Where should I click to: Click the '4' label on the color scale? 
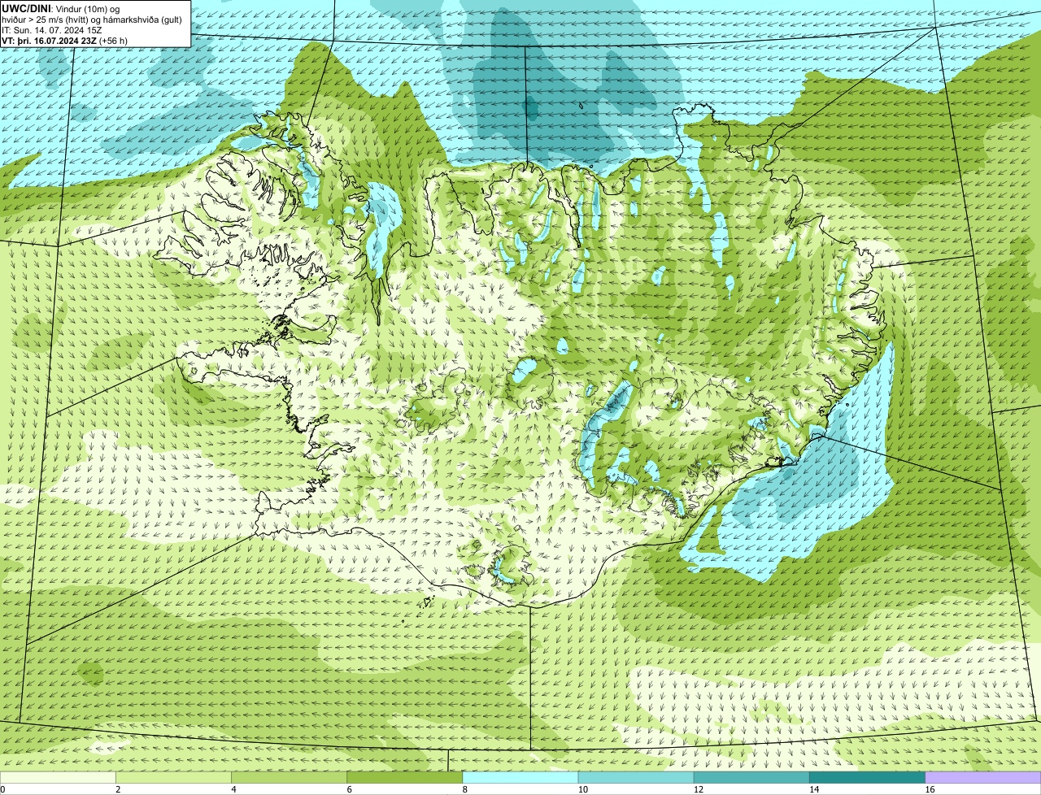233,789
